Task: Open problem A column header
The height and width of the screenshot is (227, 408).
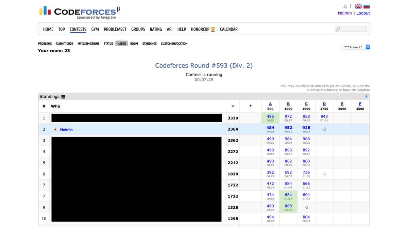Action: click(270, 104)
